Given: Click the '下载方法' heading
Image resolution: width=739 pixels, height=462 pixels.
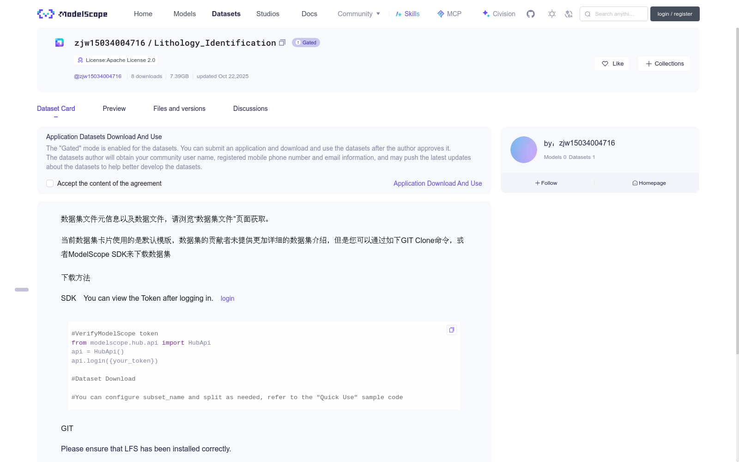Looking at the screenshot, I should (76, 278).
